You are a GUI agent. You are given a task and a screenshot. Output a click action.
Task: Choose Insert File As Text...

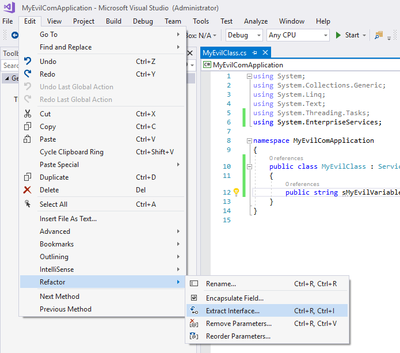[x=102, y=219]
